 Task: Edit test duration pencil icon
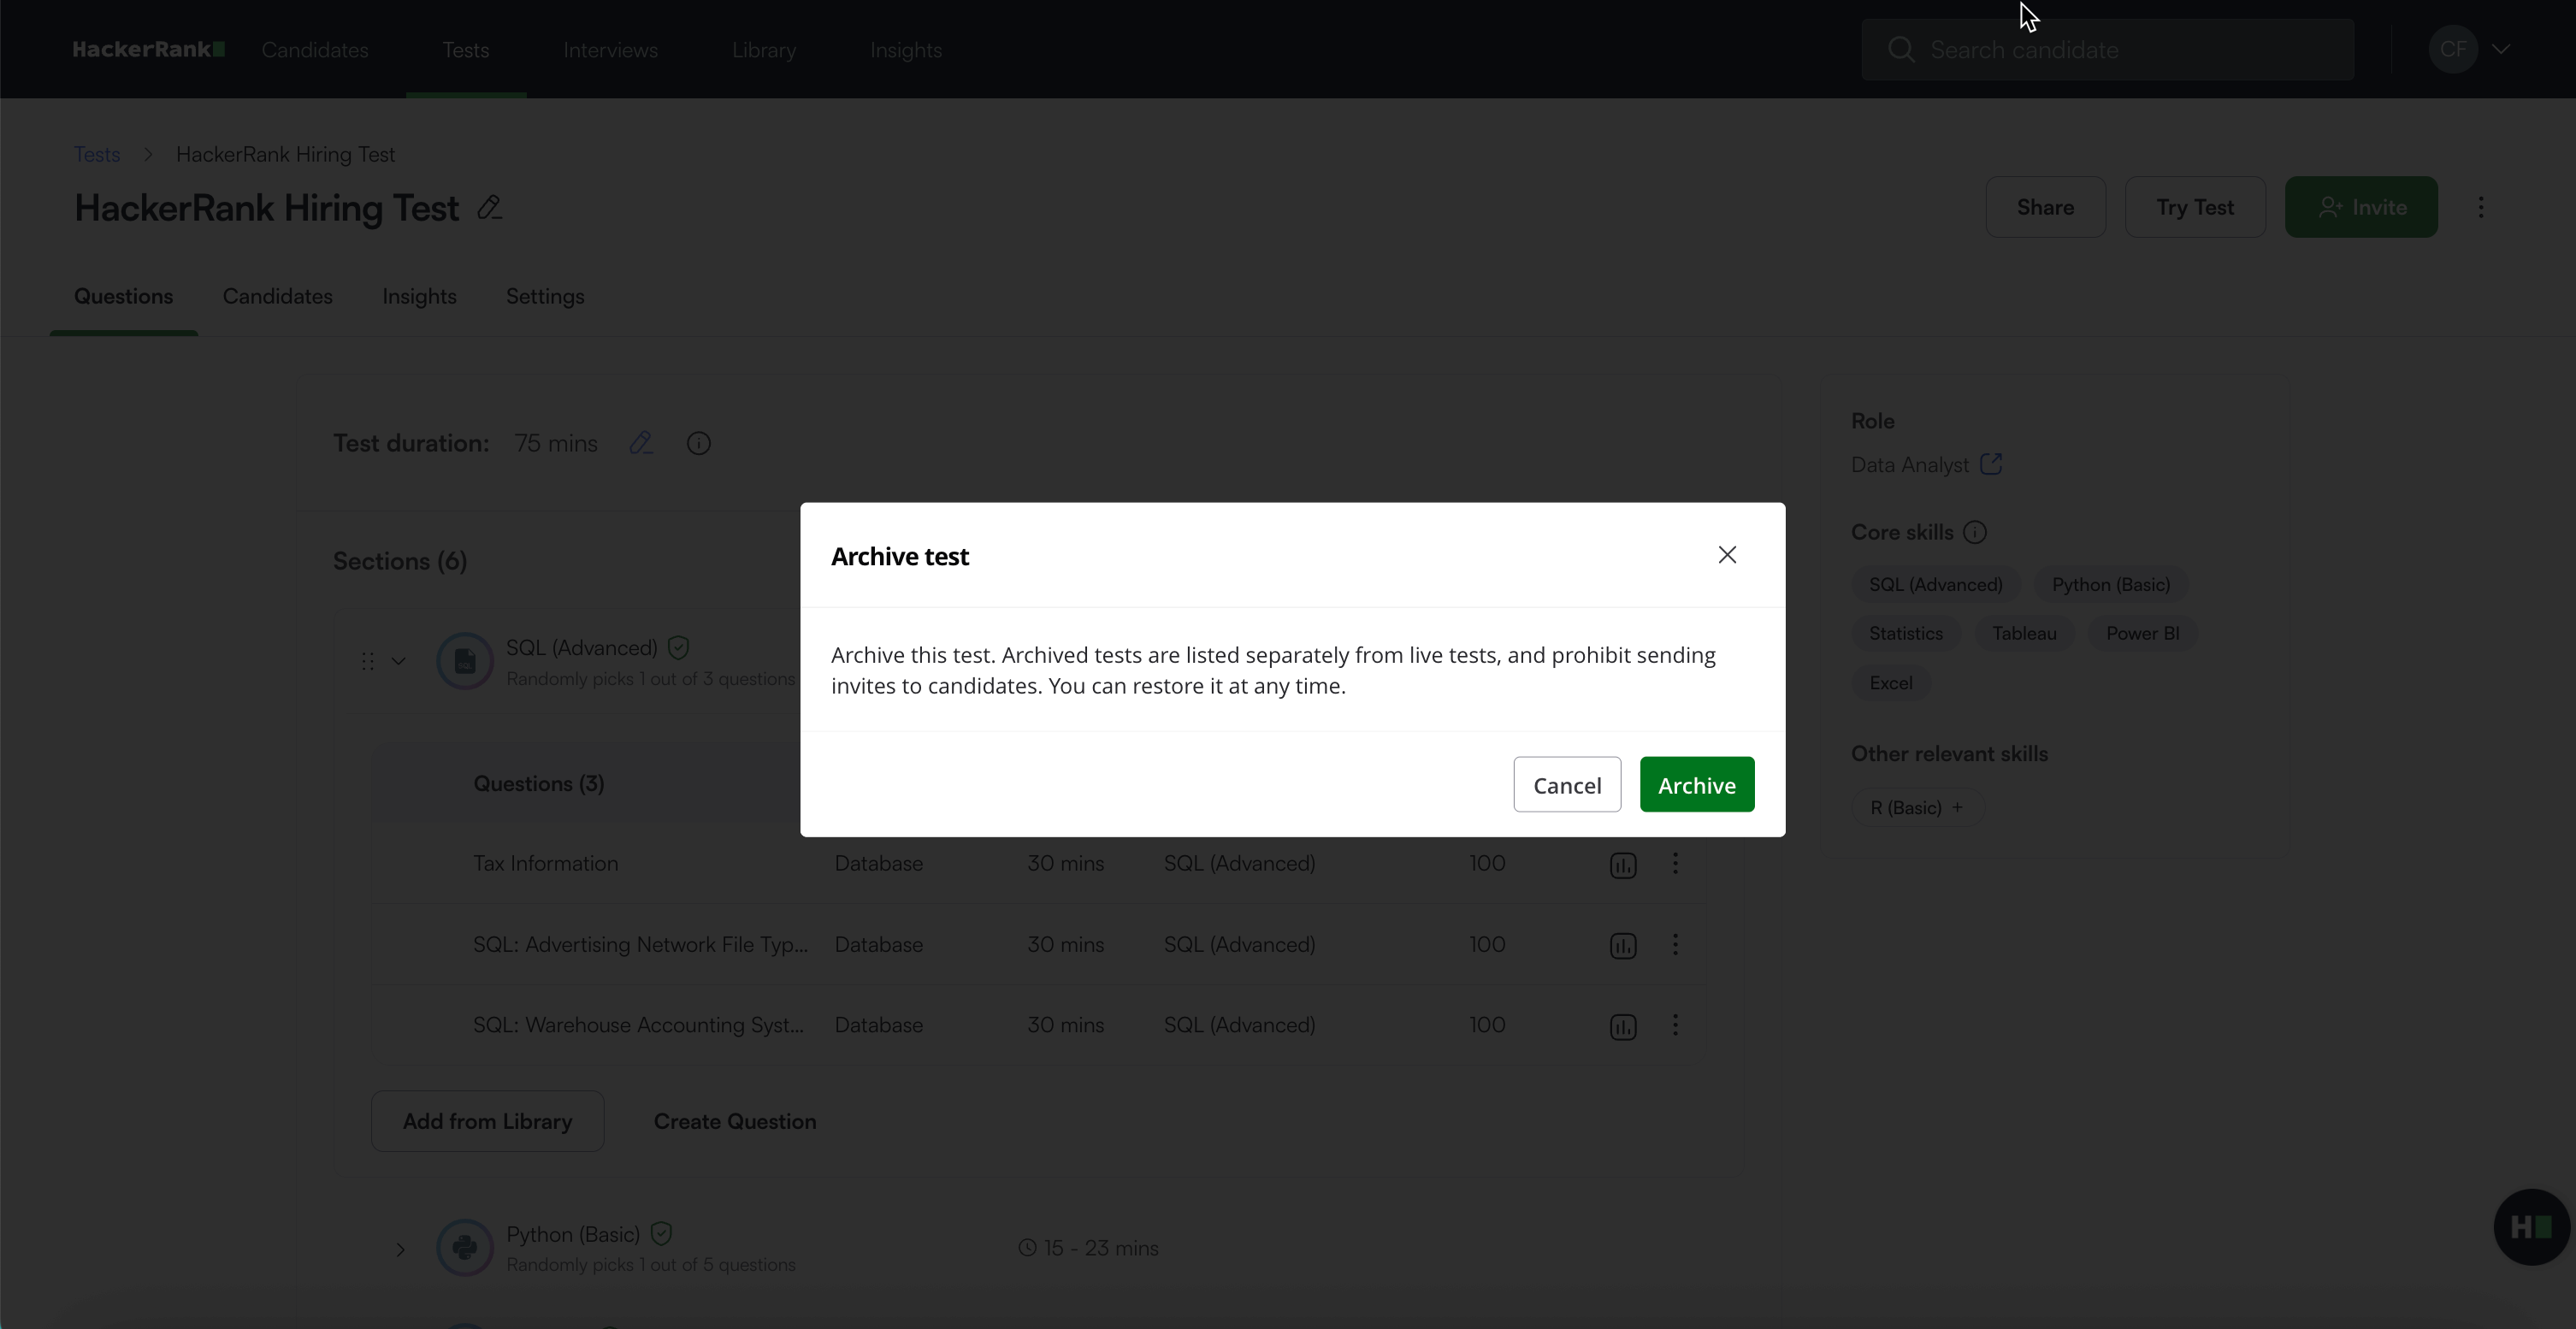click(641, 443)
